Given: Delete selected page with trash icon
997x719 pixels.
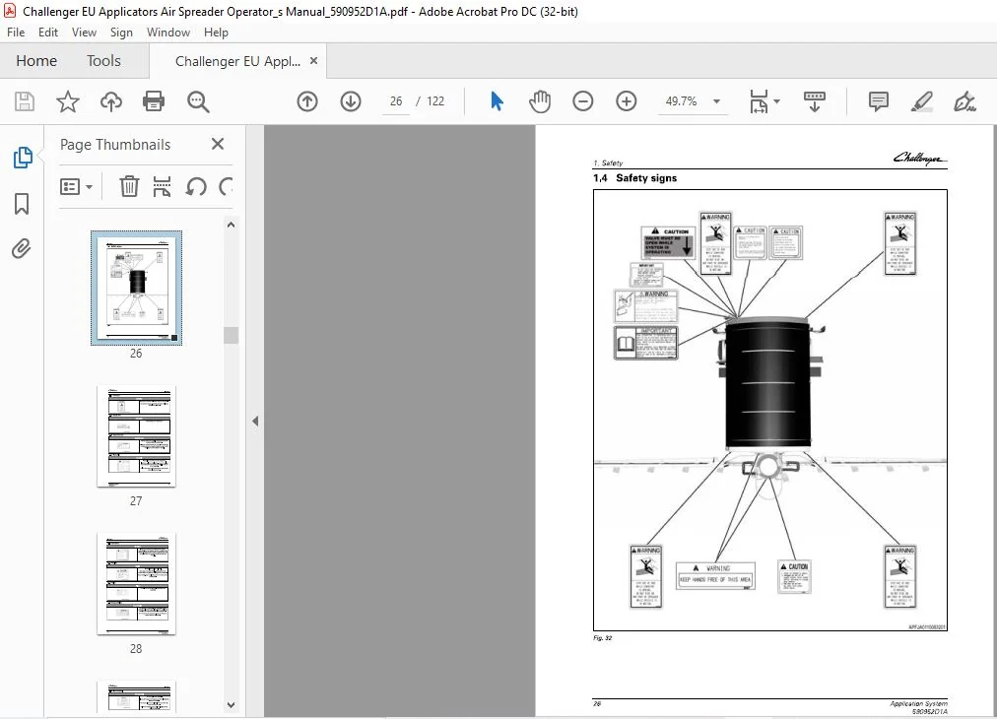Looking at the screenshot, I should (129, 186).
